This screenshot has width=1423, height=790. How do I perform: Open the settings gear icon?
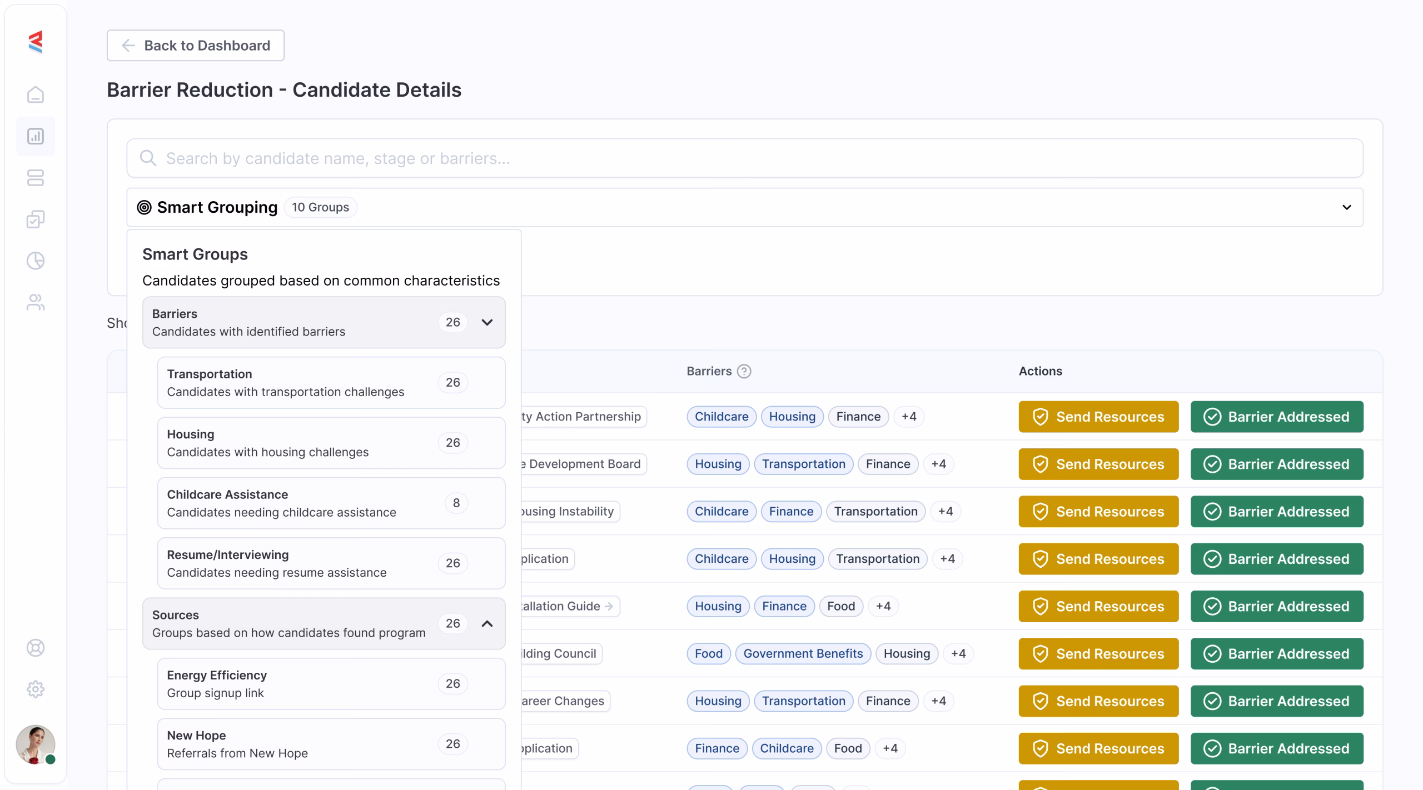pos(36,689)
